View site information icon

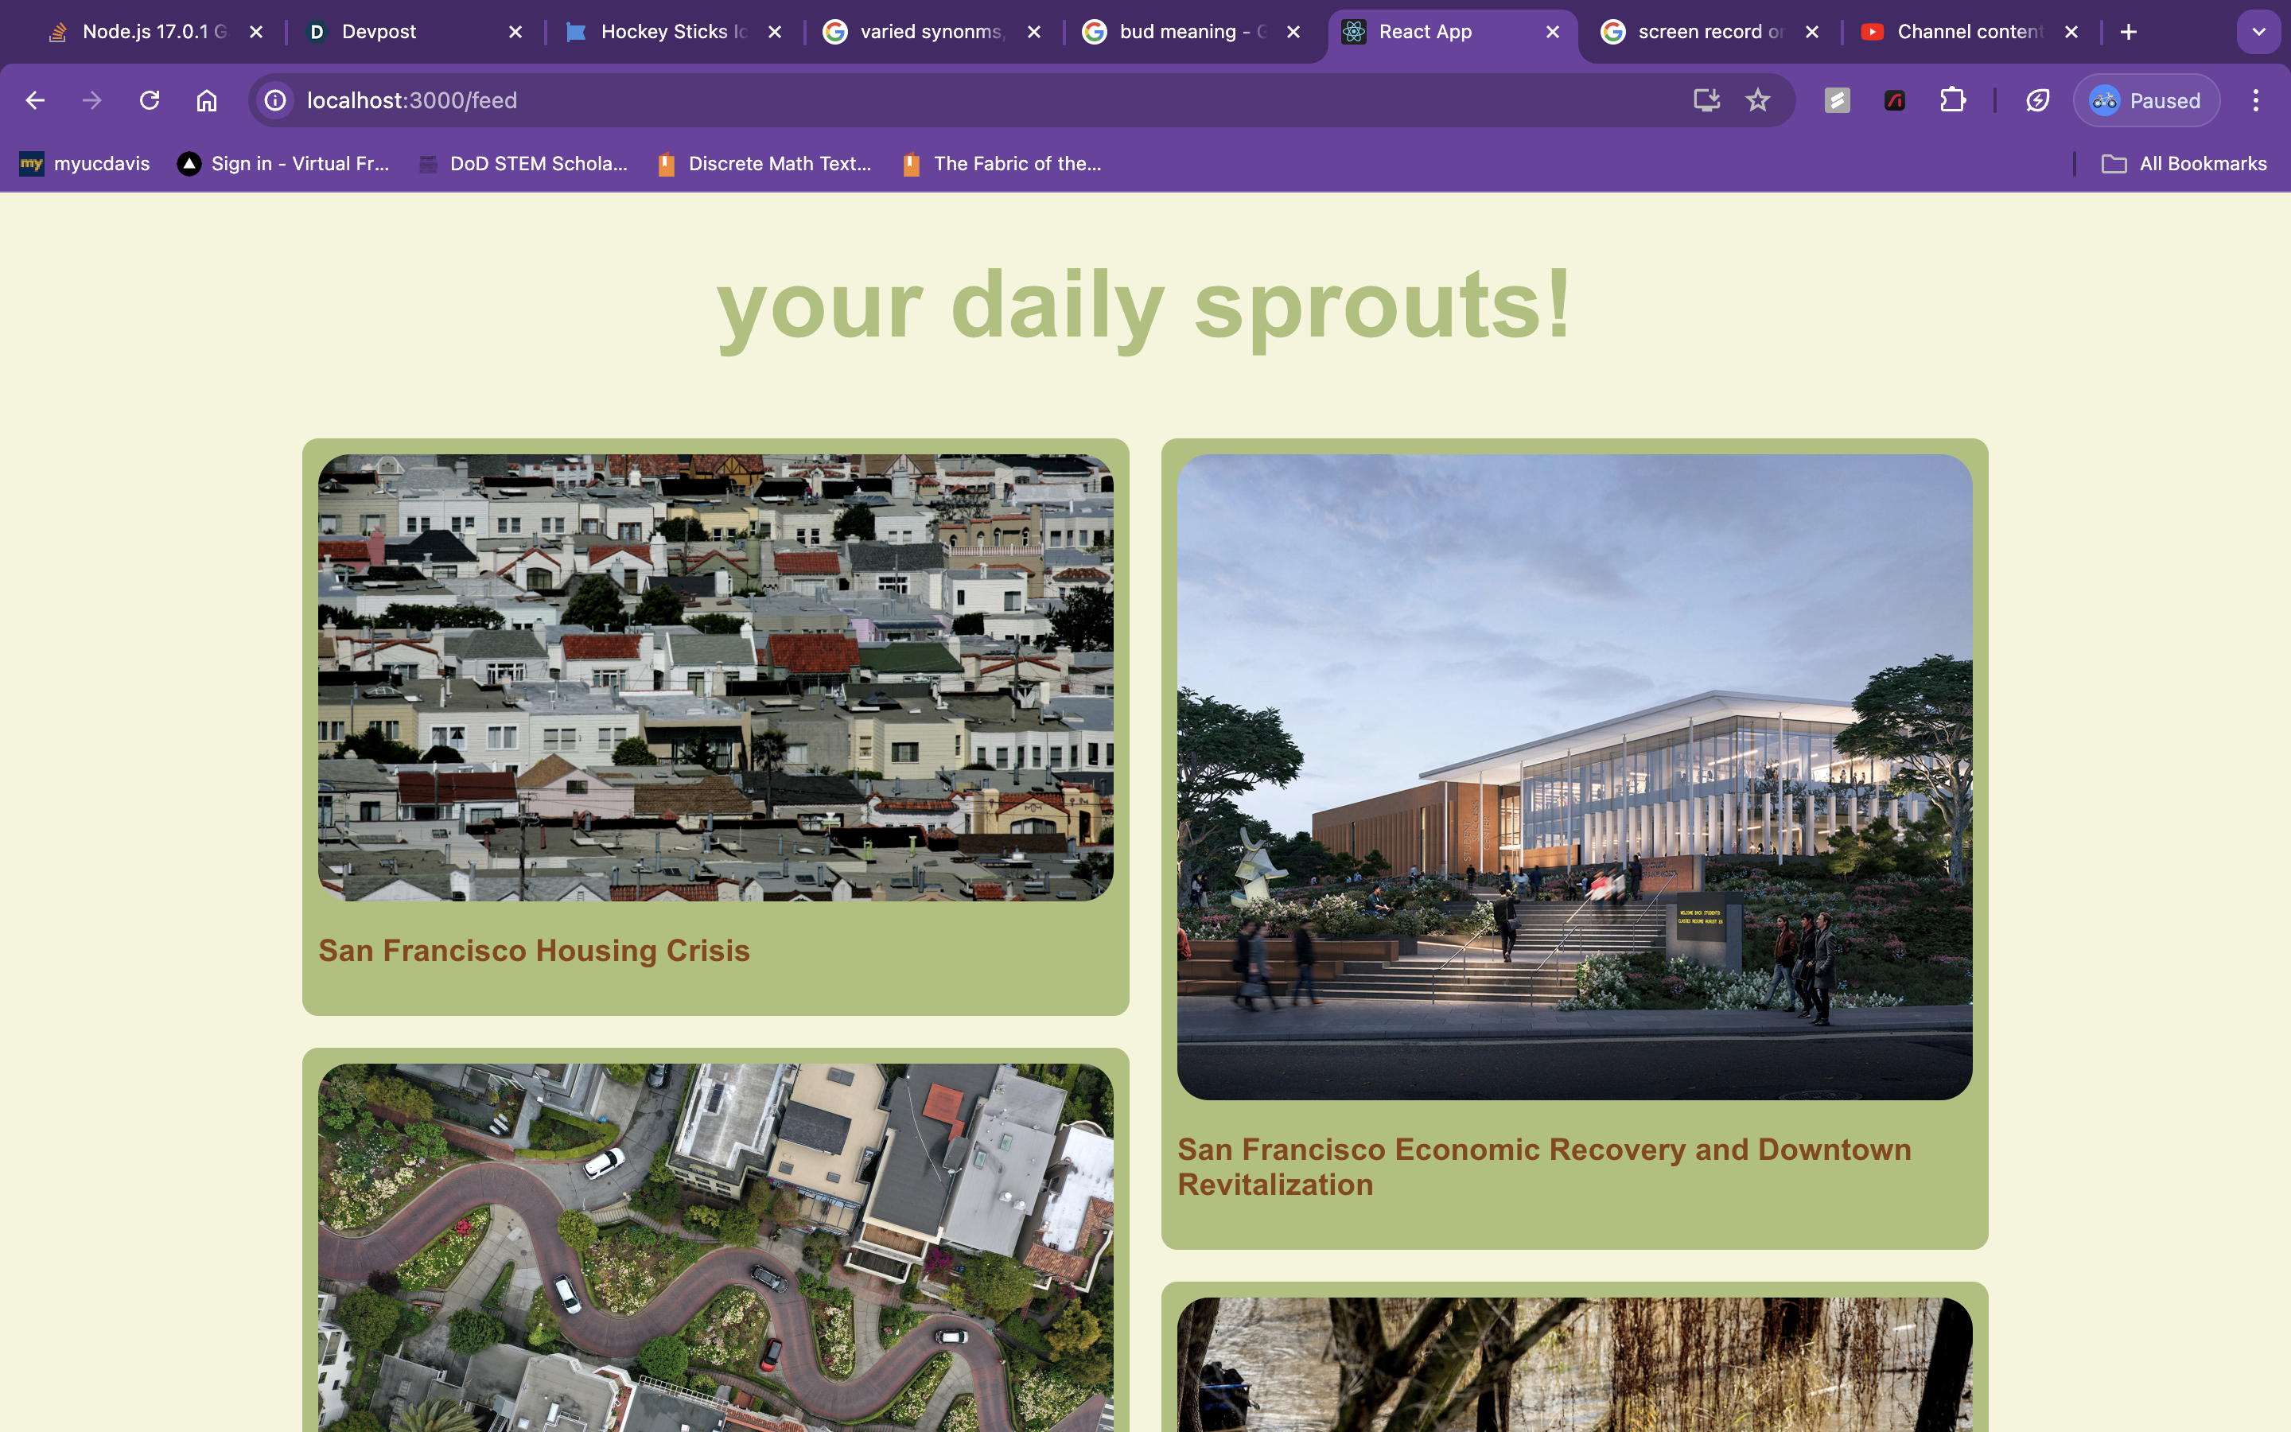(x=275, y=100)
